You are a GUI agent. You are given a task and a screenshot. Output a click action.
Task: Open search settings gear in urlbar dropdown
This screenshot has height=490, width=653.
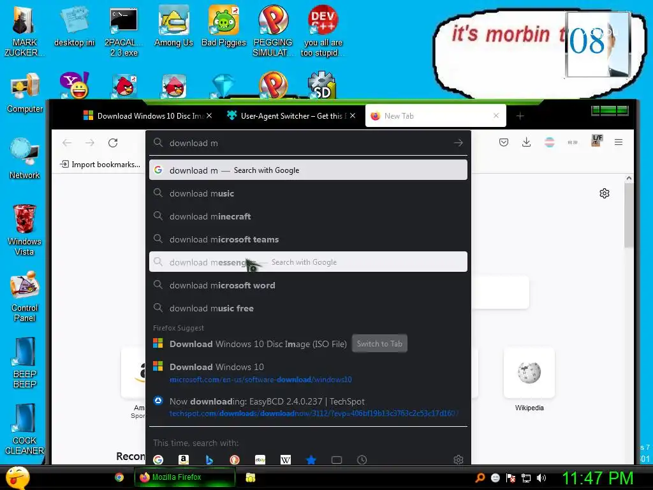[x=458, y=459]
